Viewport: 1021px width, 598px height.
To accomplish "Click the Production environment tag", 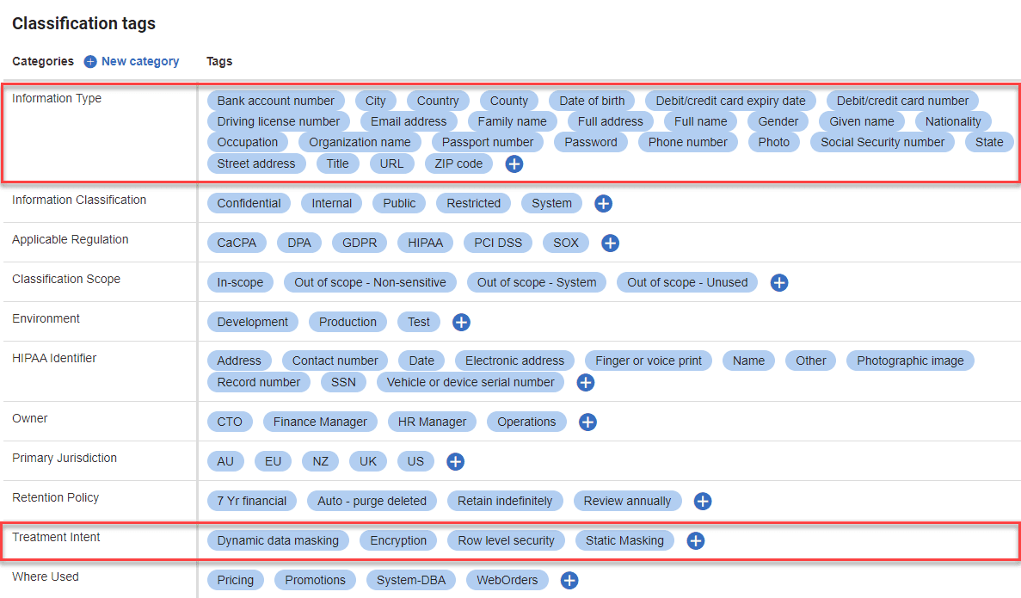I will [x=348, y=322].
